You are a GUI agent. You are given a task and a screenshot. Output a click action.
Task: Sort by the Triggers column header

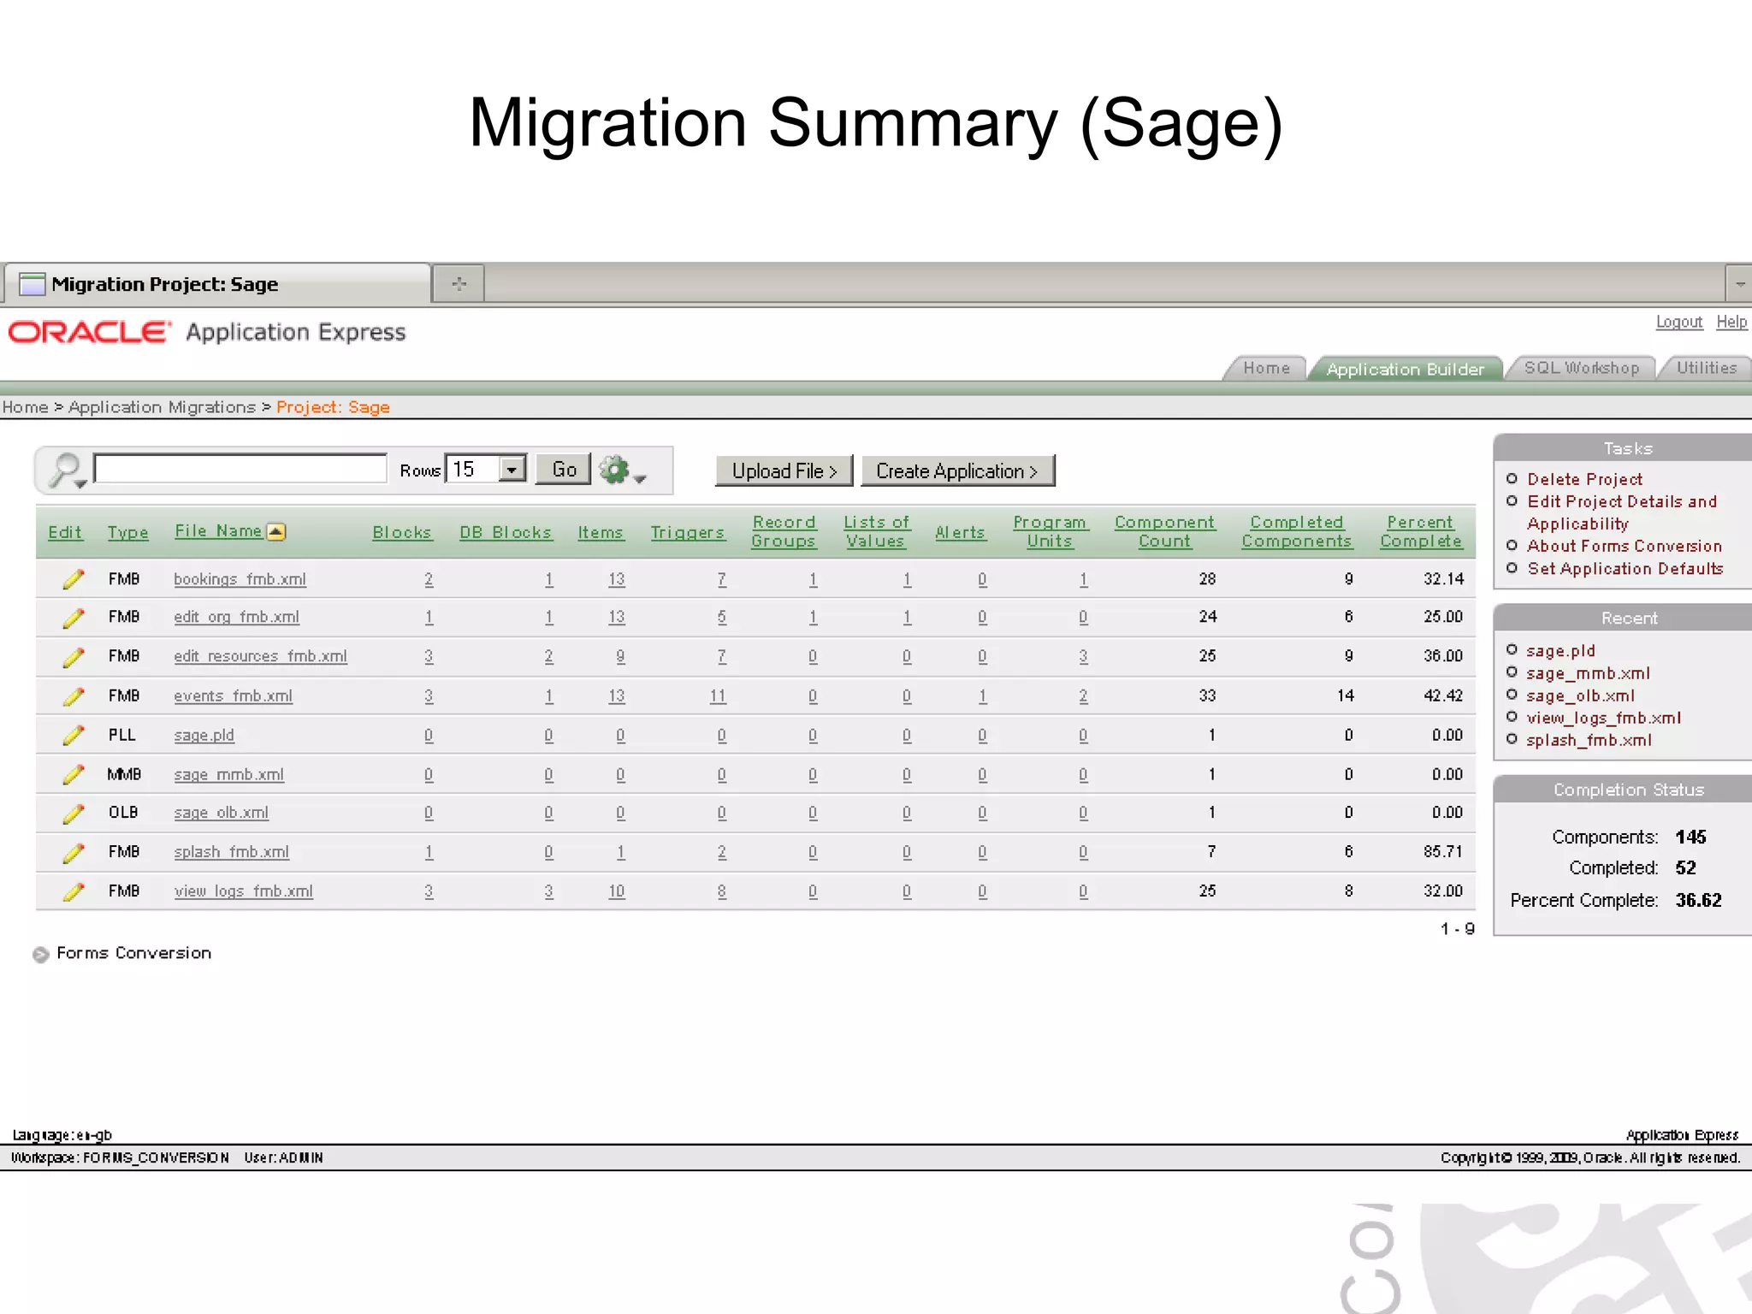[687, 532]
